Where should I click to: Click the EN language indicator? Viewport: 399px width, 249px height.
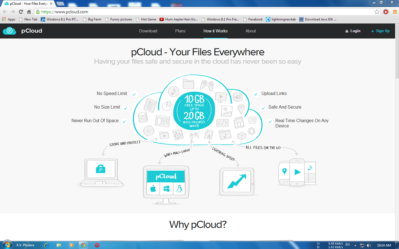click(347, 245)
